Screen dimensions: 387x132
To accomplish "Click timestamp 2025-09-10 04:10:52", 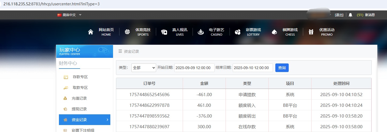I will click(341, 95).
